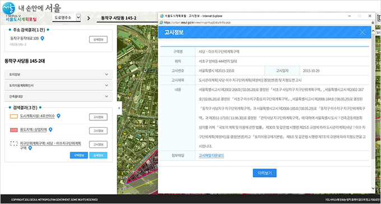Click the map pin next to 동작구 동작대로 109
381x204 pixels.
coord(42,39)
